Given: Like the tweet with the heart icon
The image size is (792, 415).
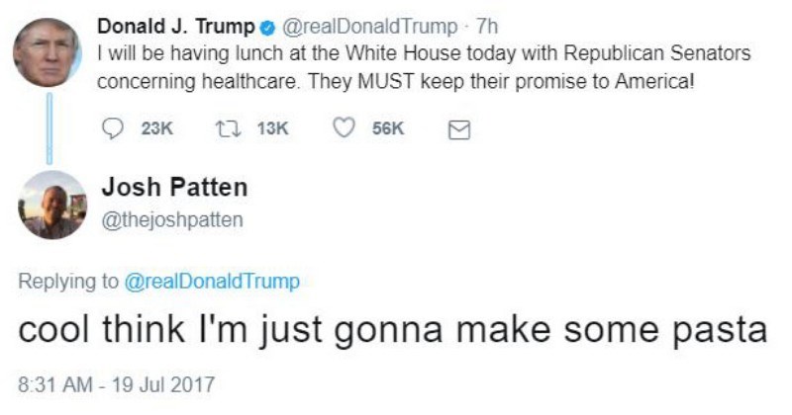Looking at the screenshot, I should point(345,128).
